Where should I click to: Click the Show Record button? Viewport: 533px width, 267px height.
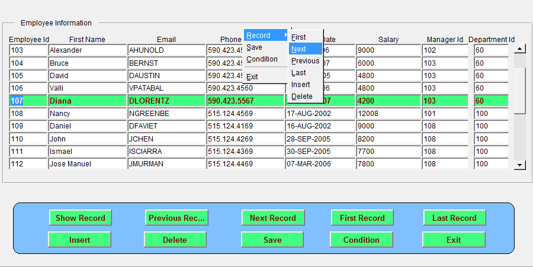click(80, 218)
